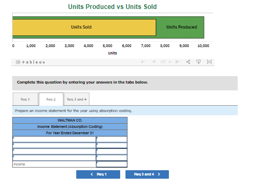Click the 'WALTMAN CO.' table header

(70, 121)
